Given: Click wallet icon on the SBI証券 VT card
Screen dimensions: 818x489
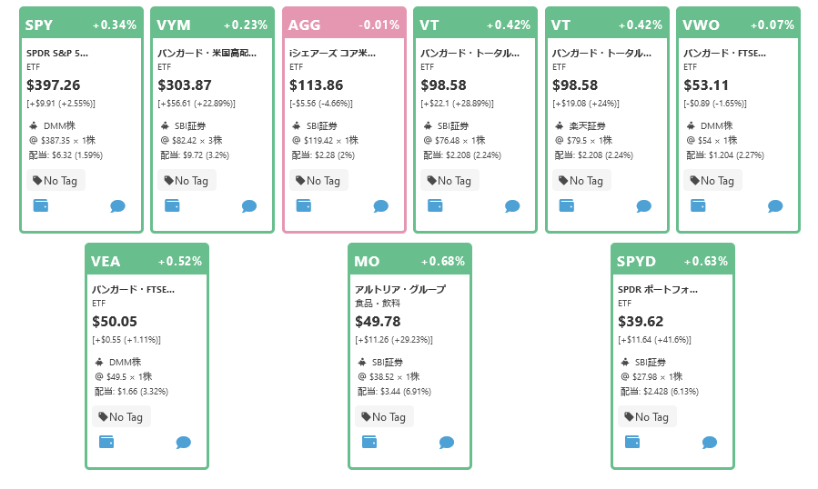Looking at the screenshot, I should click(x=435, y=205).
